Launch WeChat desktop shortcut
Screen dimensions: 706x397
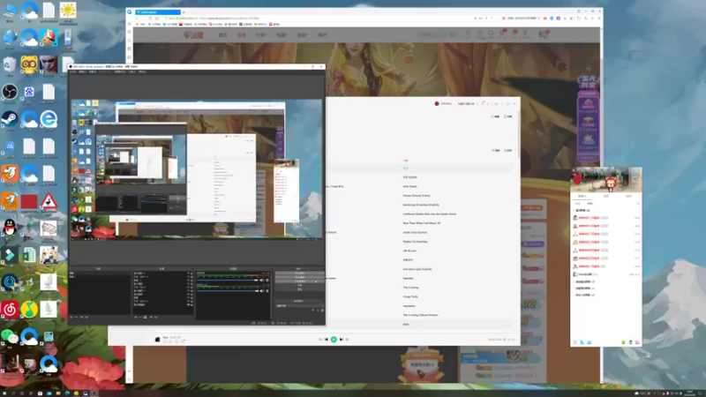(x=10, y=336)
